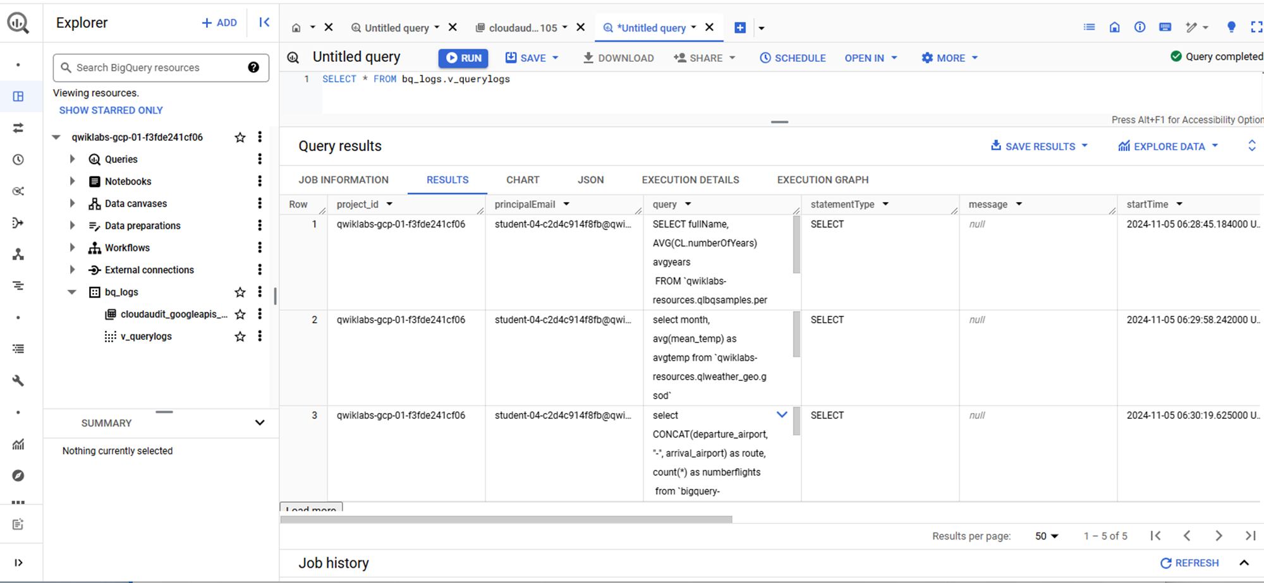Click the home tab icon
The image size is (1264, 583).
pyautogui.click(x=296, y=28)
